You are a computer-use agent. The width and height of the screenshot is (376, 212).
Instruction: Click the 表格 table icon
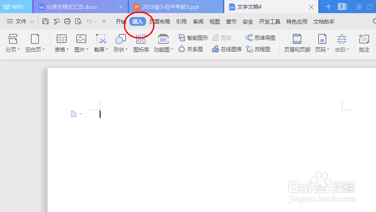(x=61, y=39)
